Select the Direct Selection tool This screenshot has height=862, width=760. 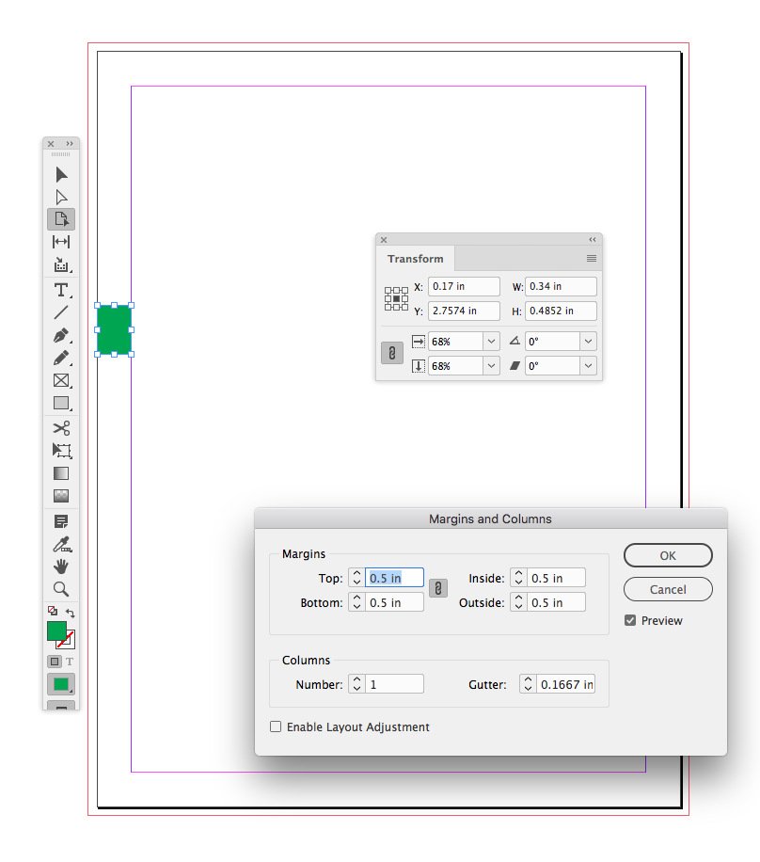point(61,197)
